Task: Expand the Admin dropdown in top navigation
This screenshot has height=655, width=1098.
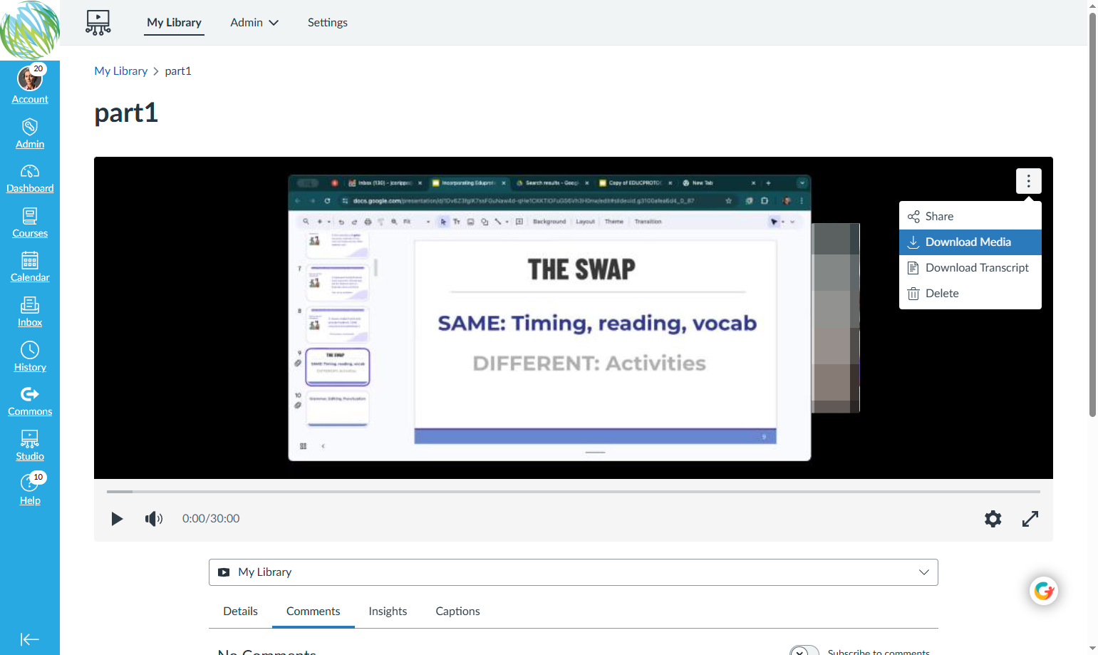Action: pos(254,23)
